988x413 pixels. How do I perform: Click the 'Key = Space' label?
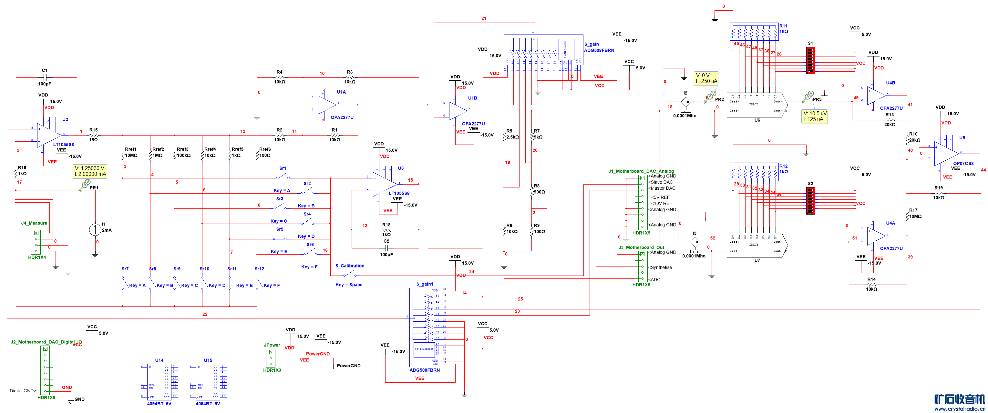pos(349,284)
